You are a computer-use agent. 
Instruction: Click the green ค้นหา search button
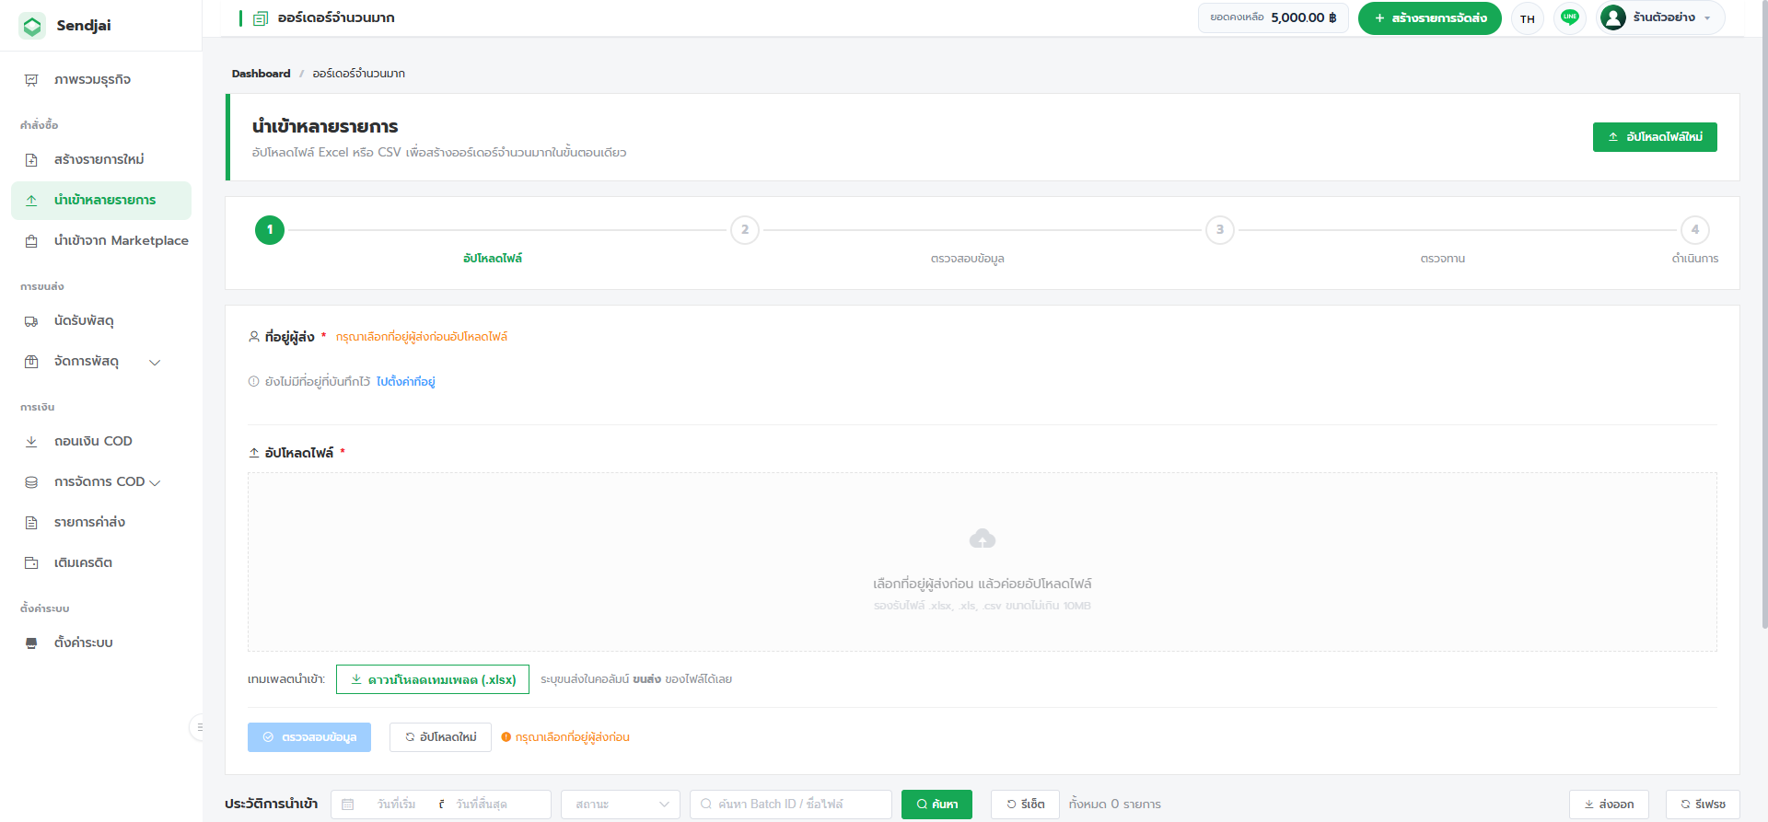point(937,805)
